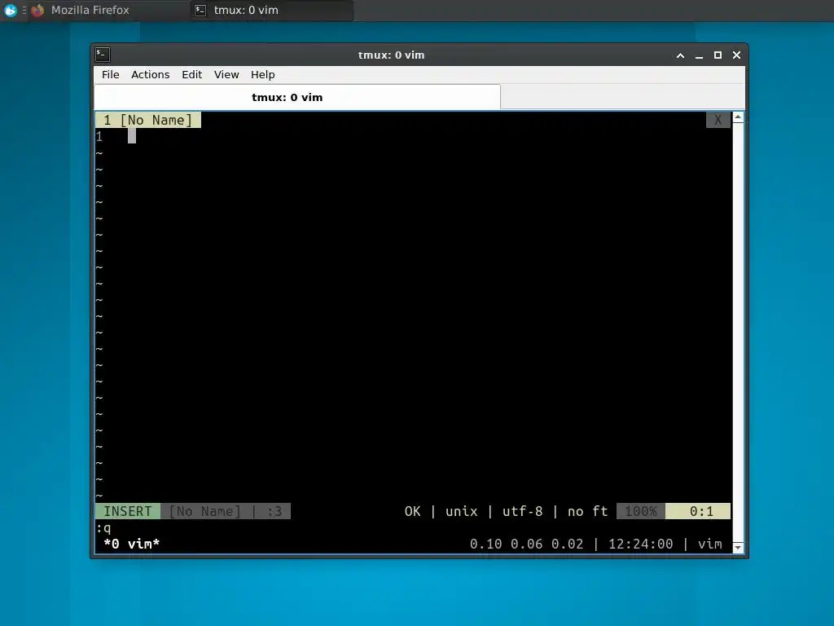The image size is (834, 626).
Task: Click the 100% position indicator
Action: pos(641,511)
